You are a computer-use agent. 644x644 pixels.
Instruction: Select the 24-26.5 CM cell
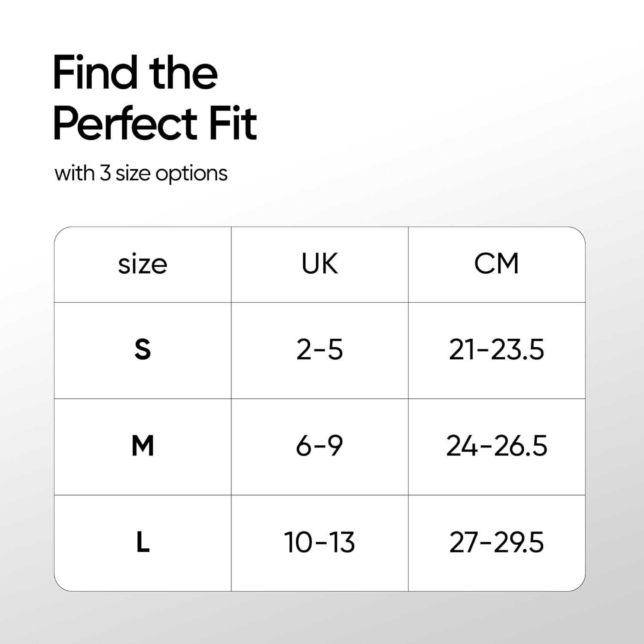pyautogui.click(x=497, y=446)
